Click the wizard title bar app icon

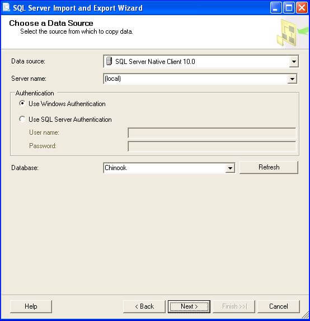[6, 7]
